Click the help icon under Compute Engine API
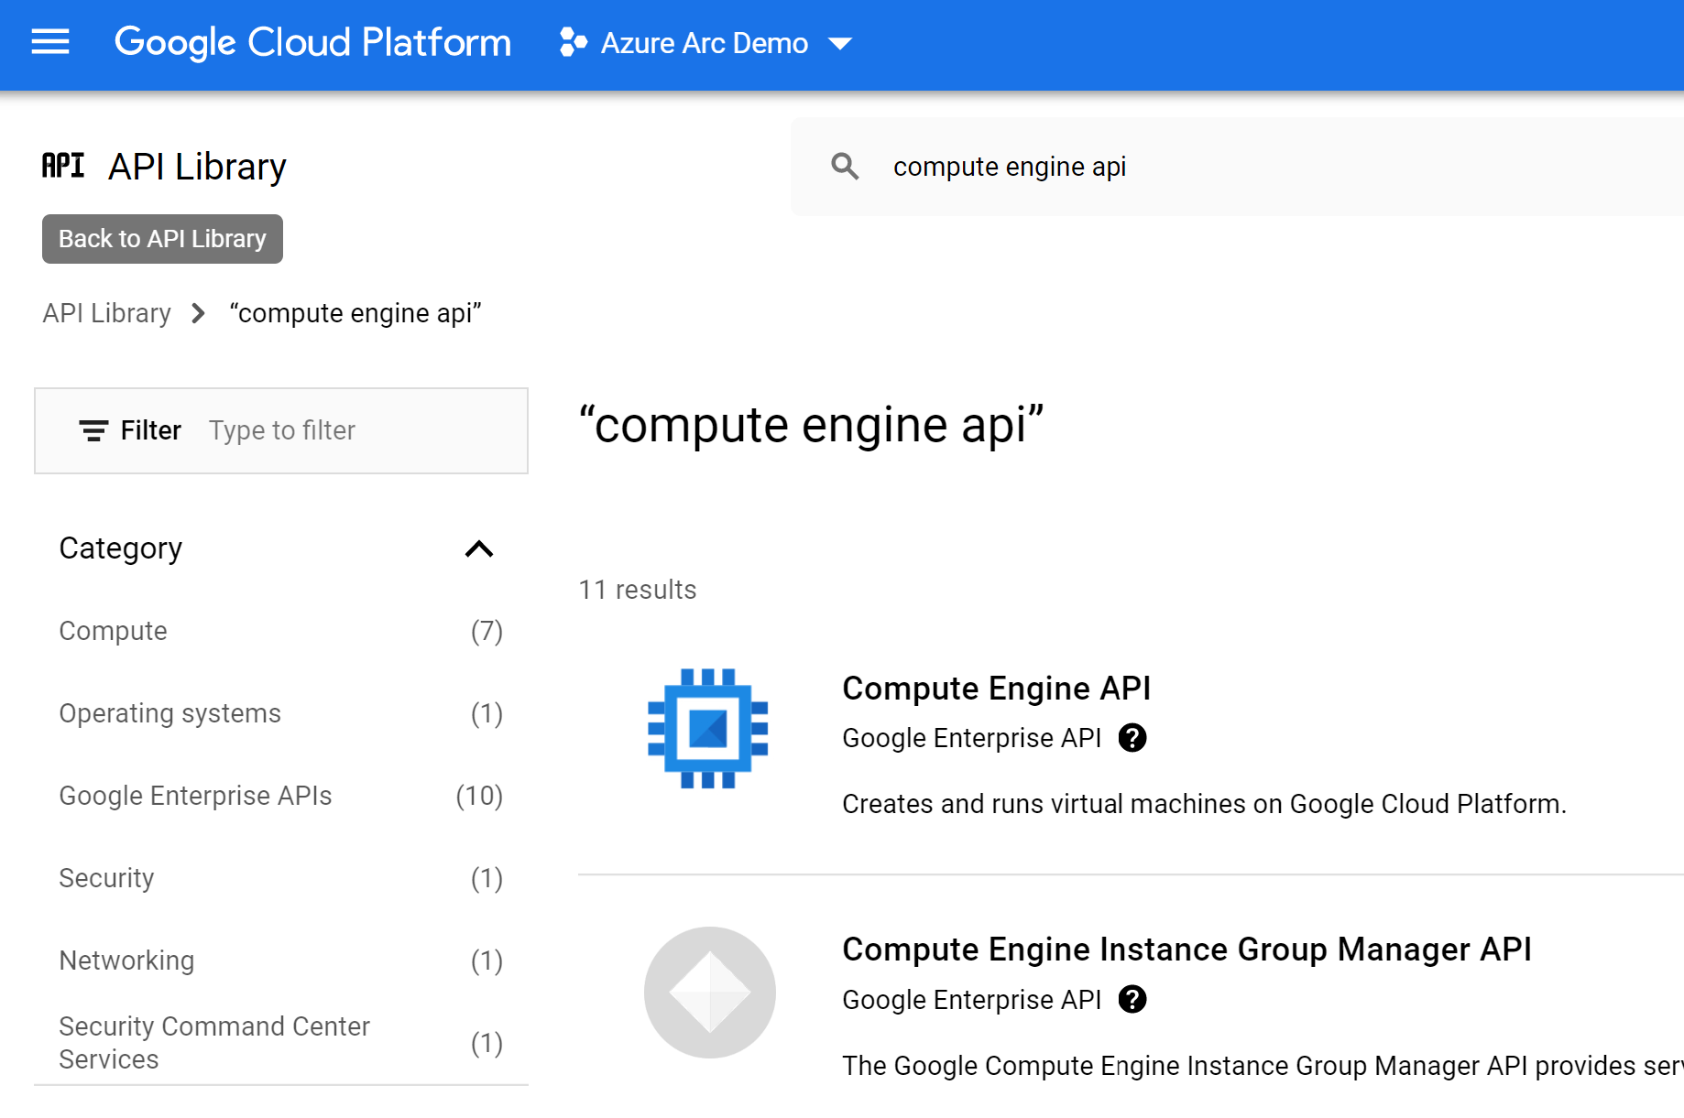 click(1132, 738)
